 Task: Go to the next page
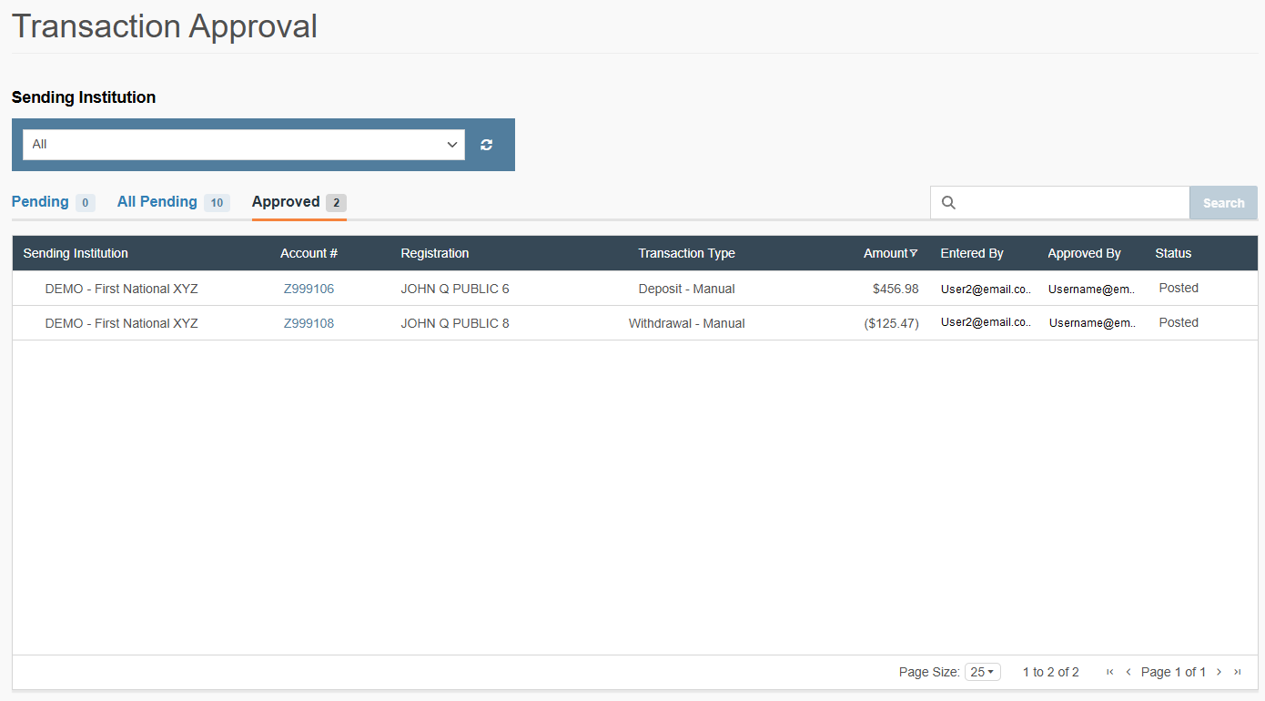(1219, 672)
